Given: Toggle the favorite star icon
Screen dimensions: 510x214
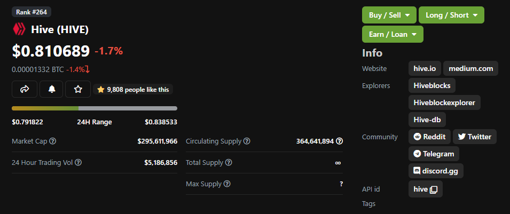Looking at the screenshot, I should tap(78, 89).
